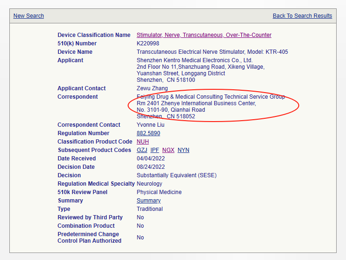
Task: Go back via Back To Search Results
Action: pos(302,16)
